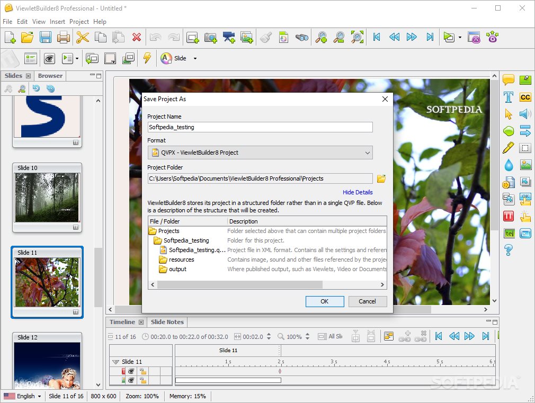Click the open project folder icon
535x403 pixels.
(x=28, y=37)
